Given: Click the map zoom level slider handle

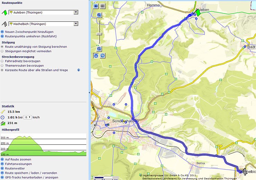Looking at the screenshot, I should (99, 34).
